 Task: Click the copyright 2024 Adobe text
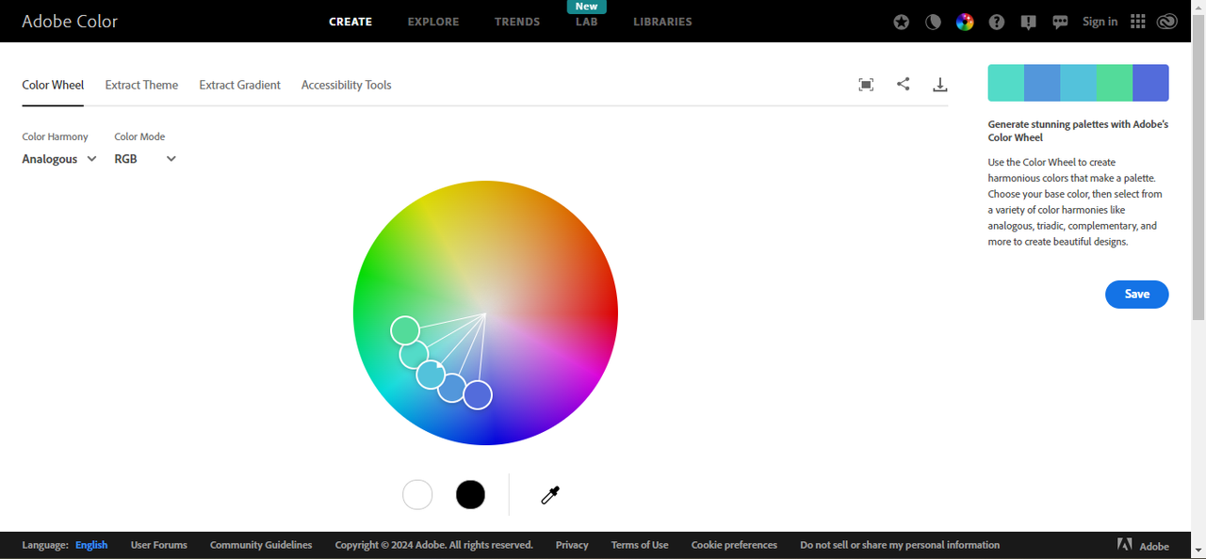tap(433, 545)
